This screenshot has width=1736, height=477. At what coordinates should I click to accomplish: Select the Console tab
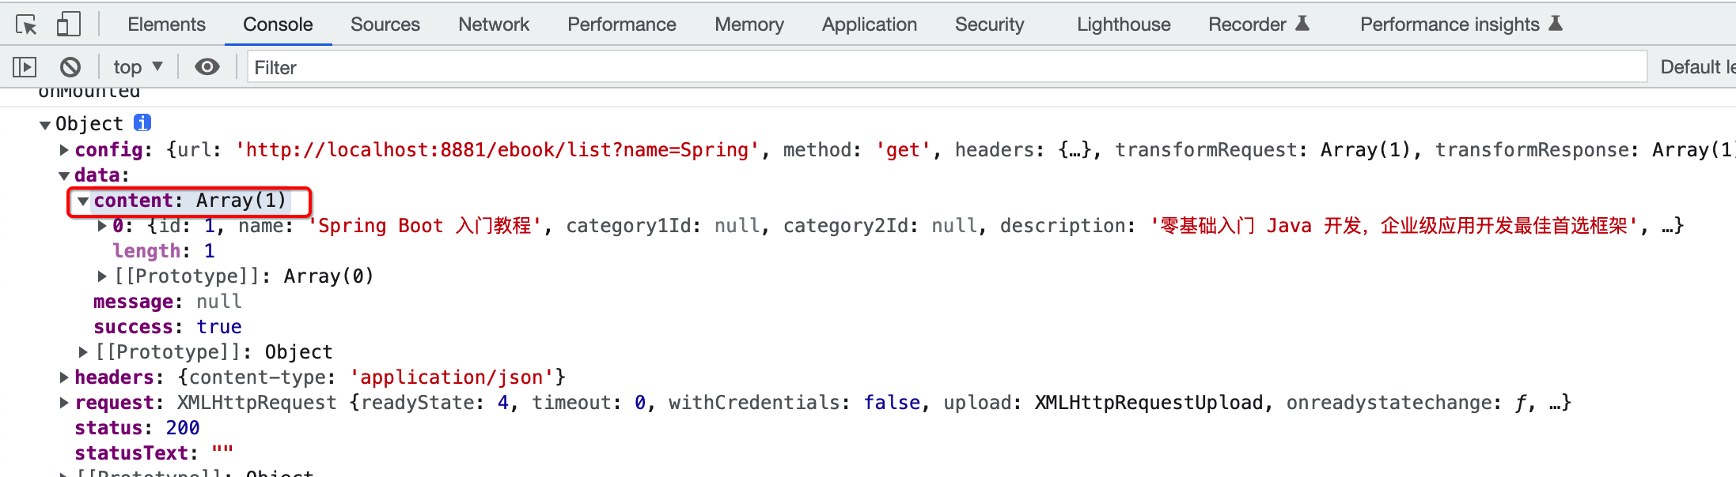point(278,24)
